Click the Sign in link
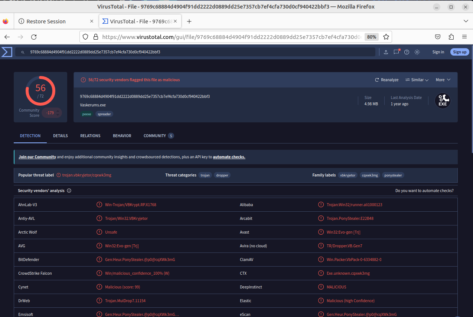473x317 pixels. point(438,52)
